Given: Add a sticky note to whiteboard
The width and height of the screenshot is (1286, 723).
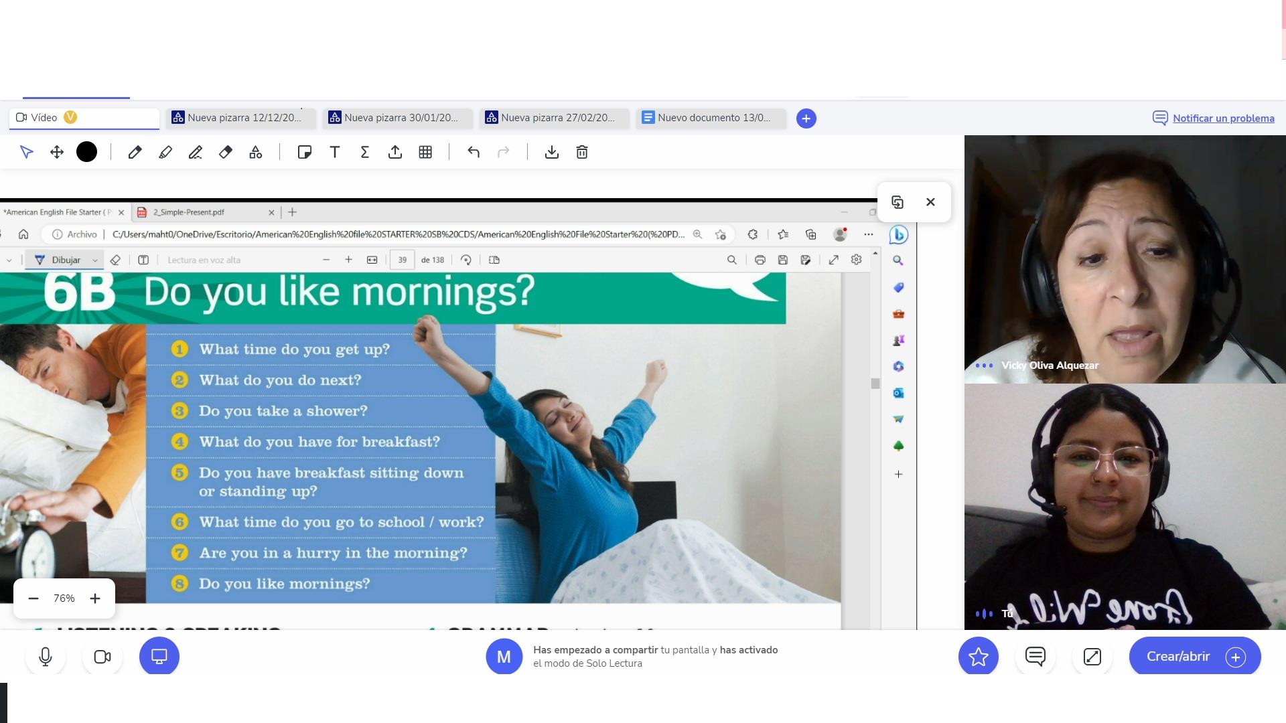Looking at the screenshot, I should pyautogui.click(x=305, y=153).
